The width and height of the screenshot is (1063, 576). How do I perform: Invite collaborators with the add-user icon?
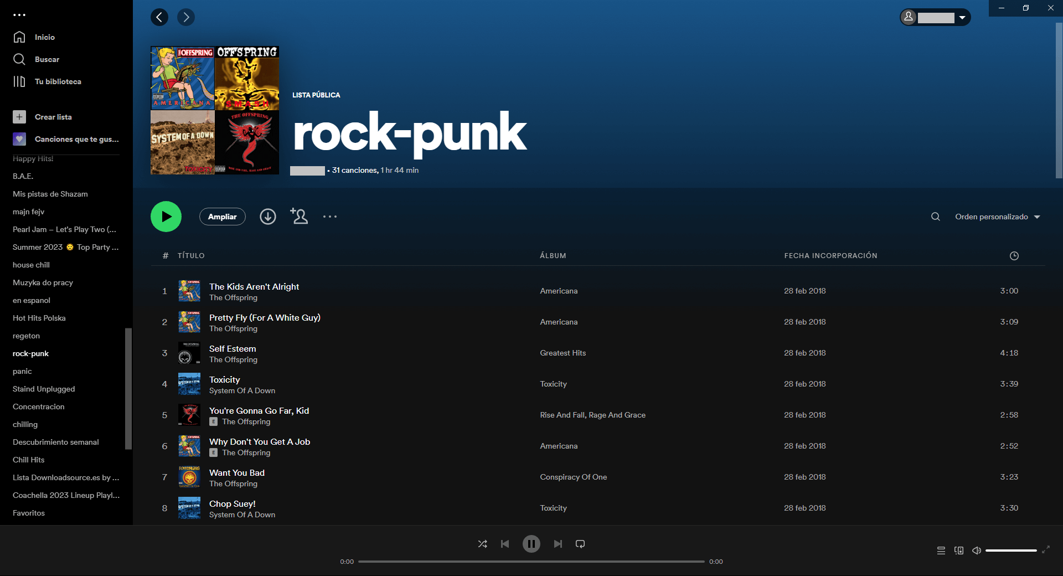pos(299,216)
